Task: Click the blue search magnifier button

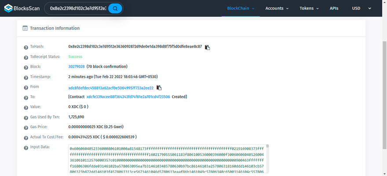Action: [x=115, y=8]
